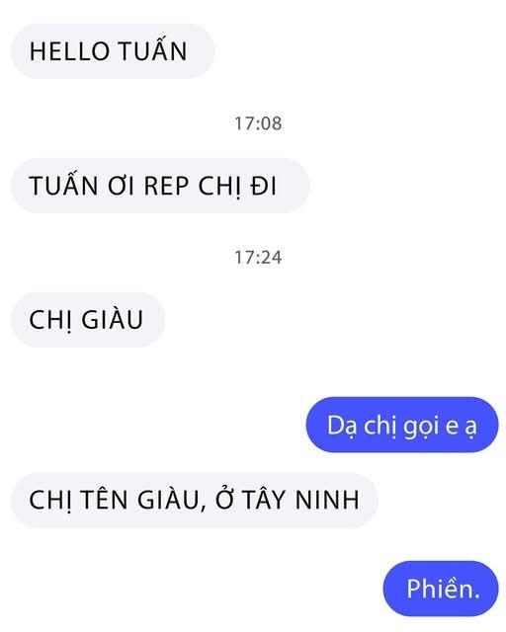Click the word GIÀU in the short bubble
Image resolution: width=506 pixels, height=632 pixels.
(x=113, y=320)
